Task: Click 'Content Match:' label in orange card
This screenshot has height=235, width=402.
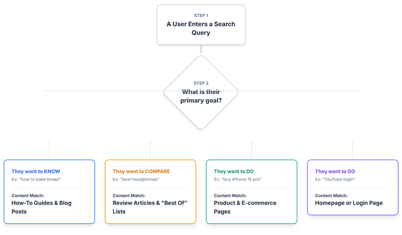Action: 129,196
